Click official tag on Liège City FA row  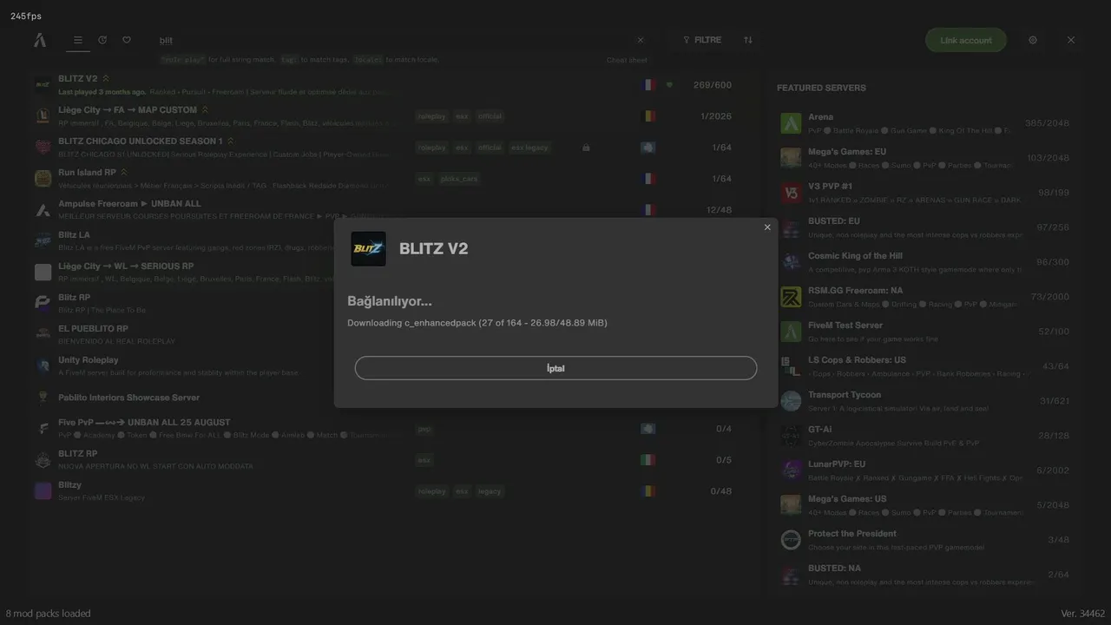(490, 116)
